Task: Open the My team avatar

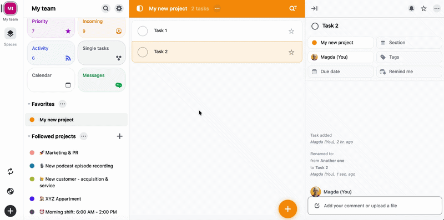Action: (x=11, y=8)
